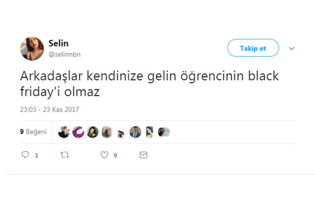
Task: Click the @selinnbn username handle
Action: tap(65, 53)
